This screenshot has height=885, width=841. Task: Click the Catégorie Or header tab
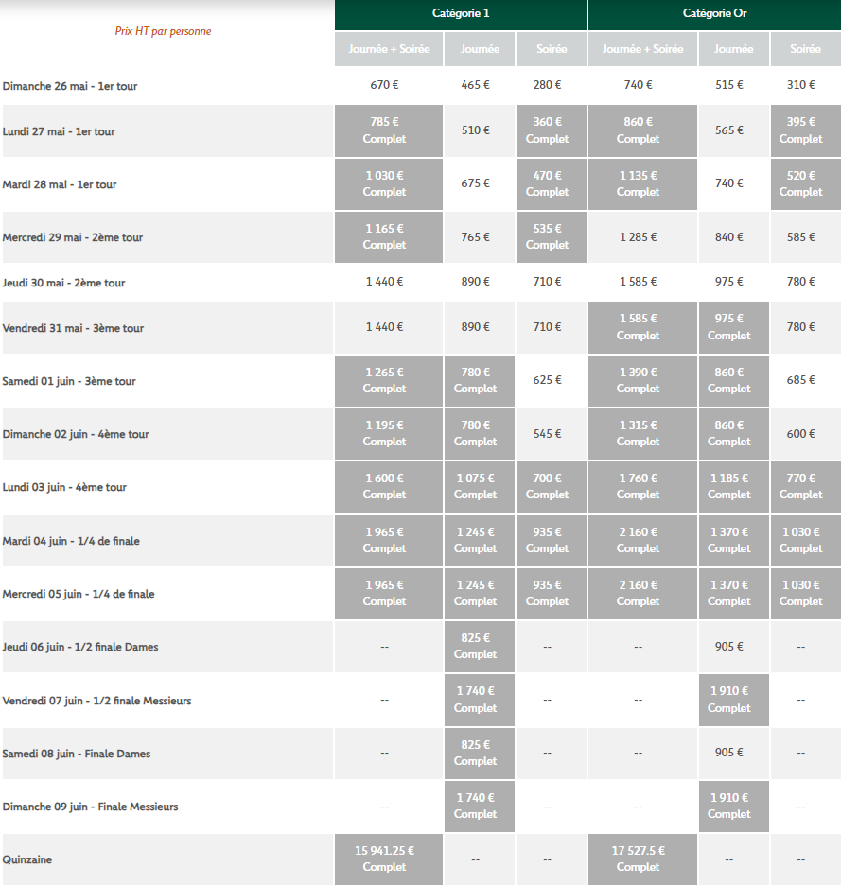click(714, 14)
